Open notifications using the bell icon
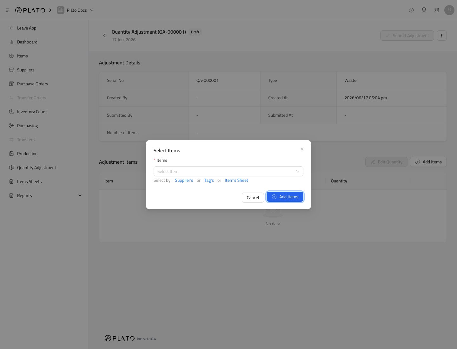Viewport: 457px width, 349px height. pyautogui.click(x=424, y=10)
